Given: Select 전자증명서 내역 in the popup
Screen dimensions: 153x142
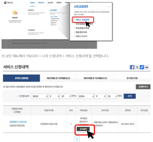Looking at the screenshot, I should pos(82,28).
